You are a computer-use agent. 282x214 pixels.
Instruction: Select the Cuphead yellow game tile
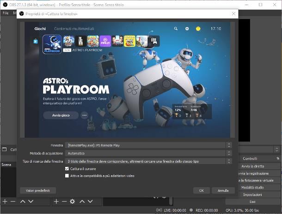point(129,41)
